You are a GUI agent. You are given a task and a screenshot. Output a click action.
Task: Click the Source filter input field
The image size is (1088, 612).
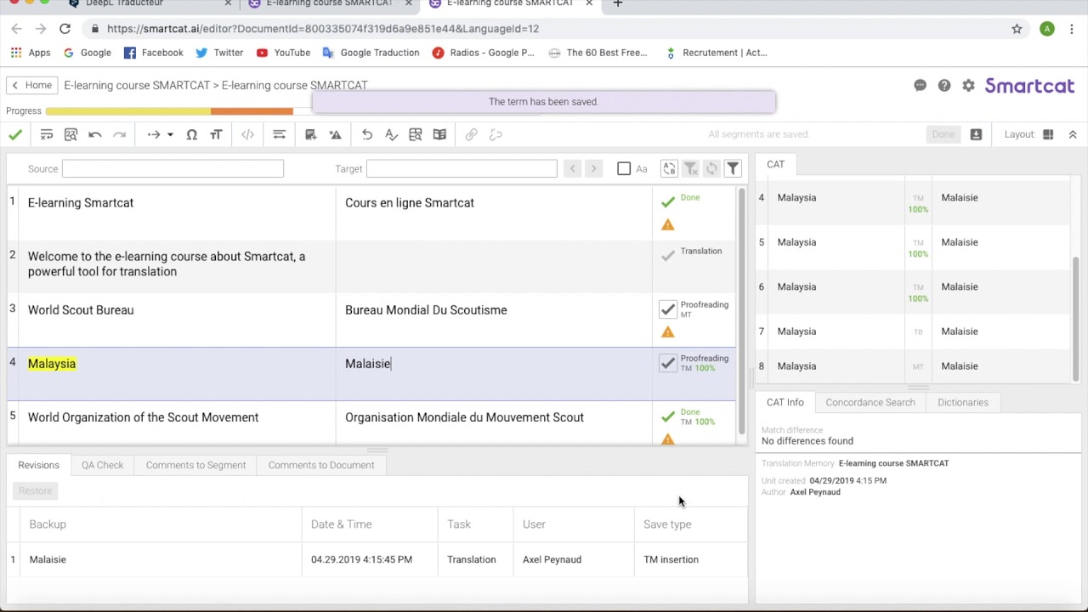point(173,168)
